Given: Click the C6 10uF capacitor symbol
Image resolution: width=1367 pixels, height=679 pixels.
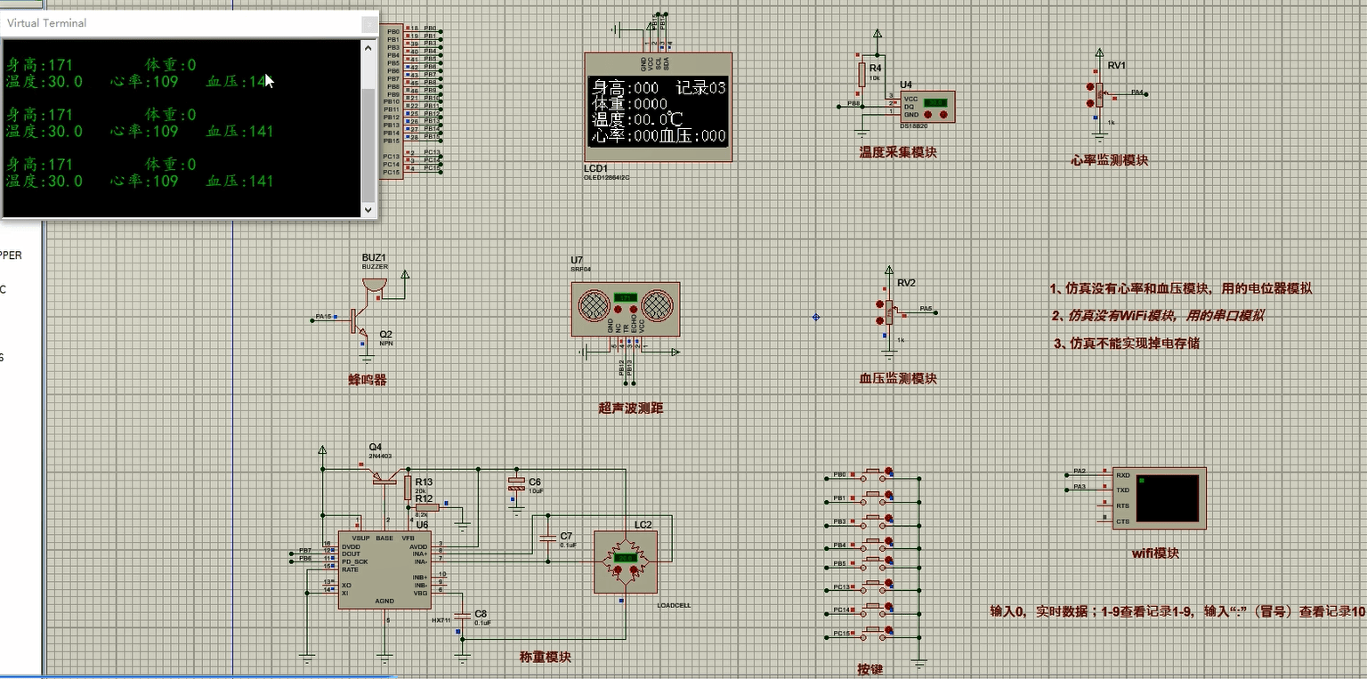Looking at the screenshot, I should (x=515, y=483).
